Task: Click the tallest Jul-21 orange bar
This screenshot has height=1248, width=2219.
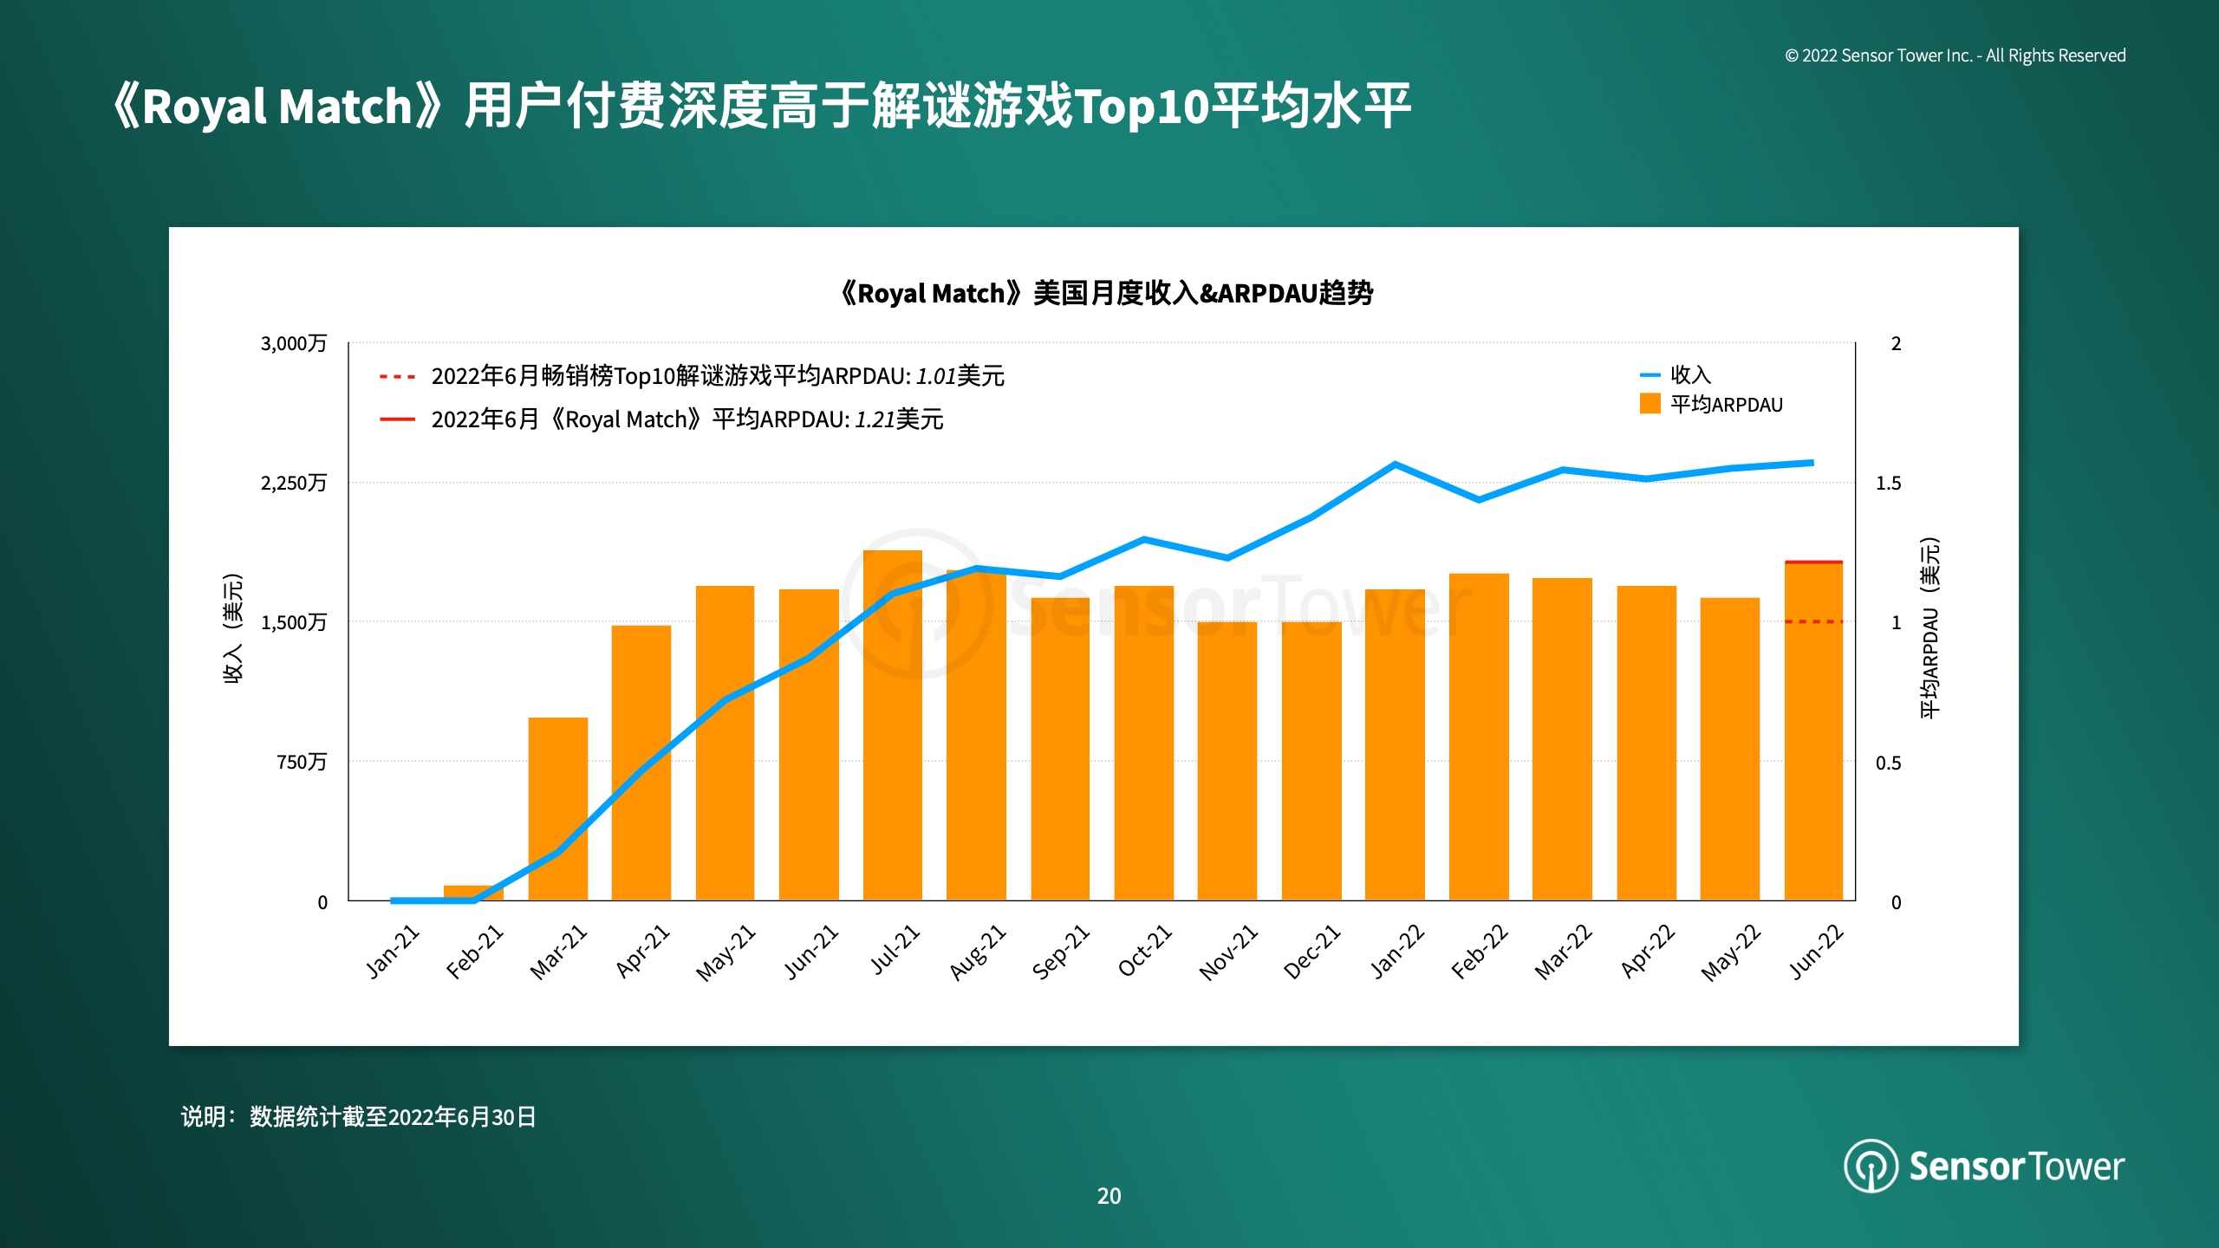Action: point(893,725)
